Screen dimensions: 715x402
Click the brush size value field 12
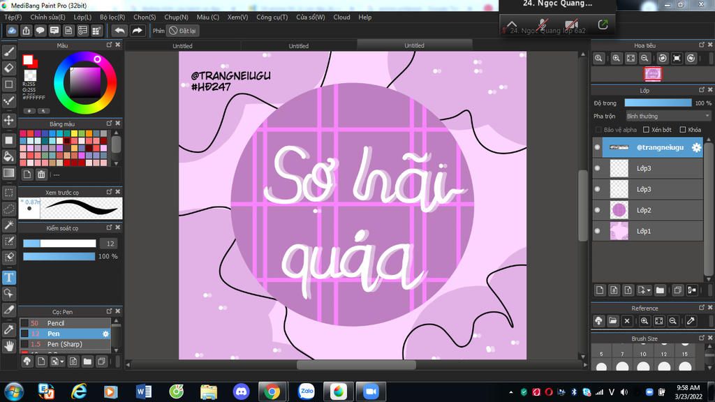pyautogui.click(x=110, y=244)
